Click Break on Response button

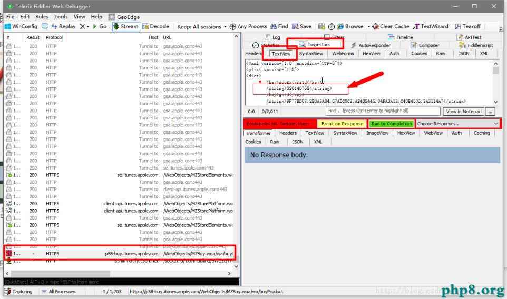pyautogui.click(x=342, y=124)
